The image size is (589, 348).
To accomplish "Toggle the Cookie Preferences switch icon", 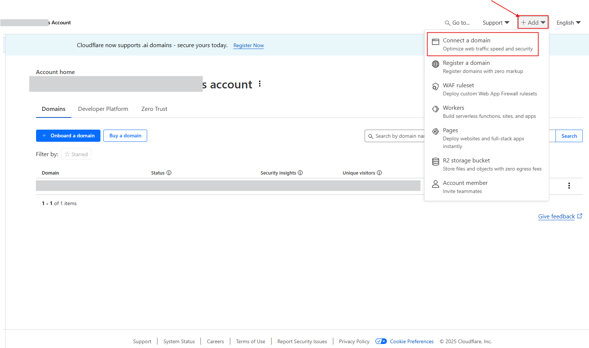I will [x=381, y=341].
